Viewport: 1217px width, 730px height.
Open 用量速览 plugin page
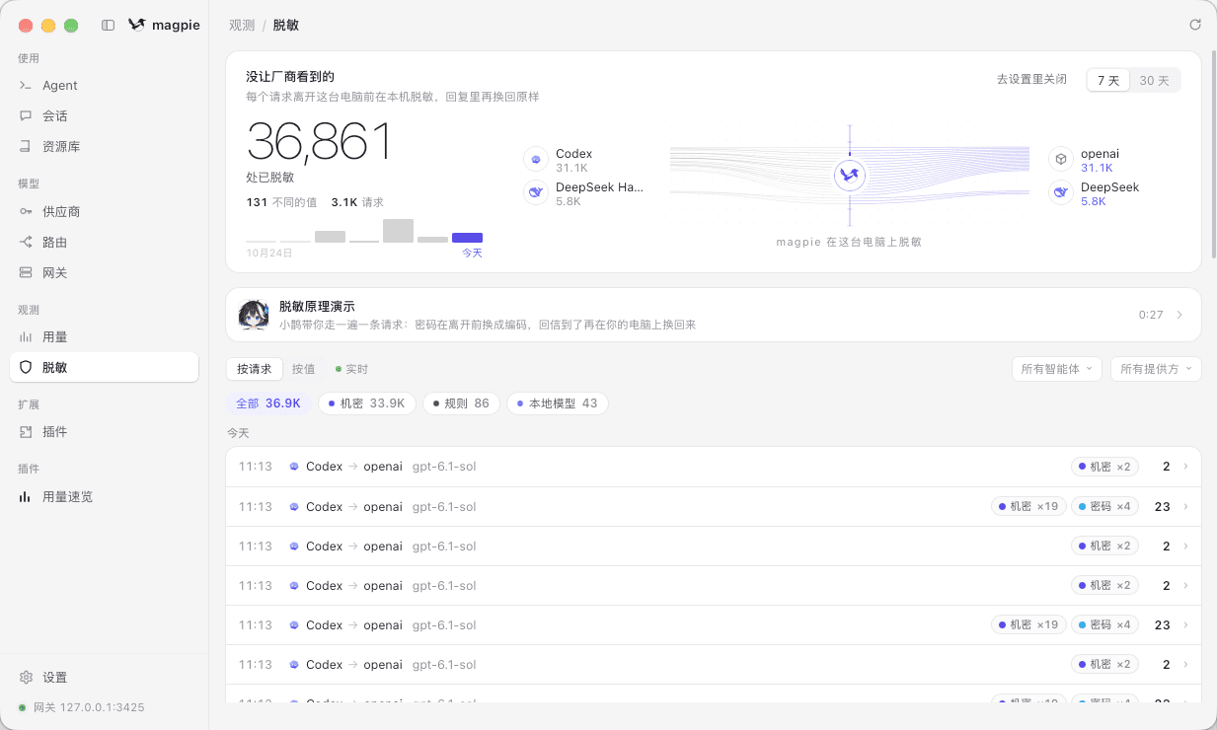pos(104,497)
